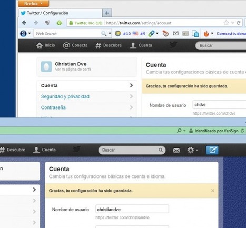
Task: Click the search magnifier in lower Buscar
Action: 161,150
